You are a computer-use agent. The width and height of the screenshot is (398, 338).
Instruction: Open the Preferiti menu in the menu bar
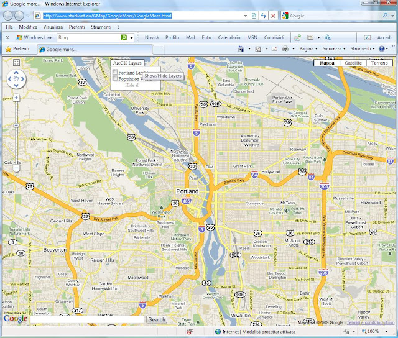point(76,27)
